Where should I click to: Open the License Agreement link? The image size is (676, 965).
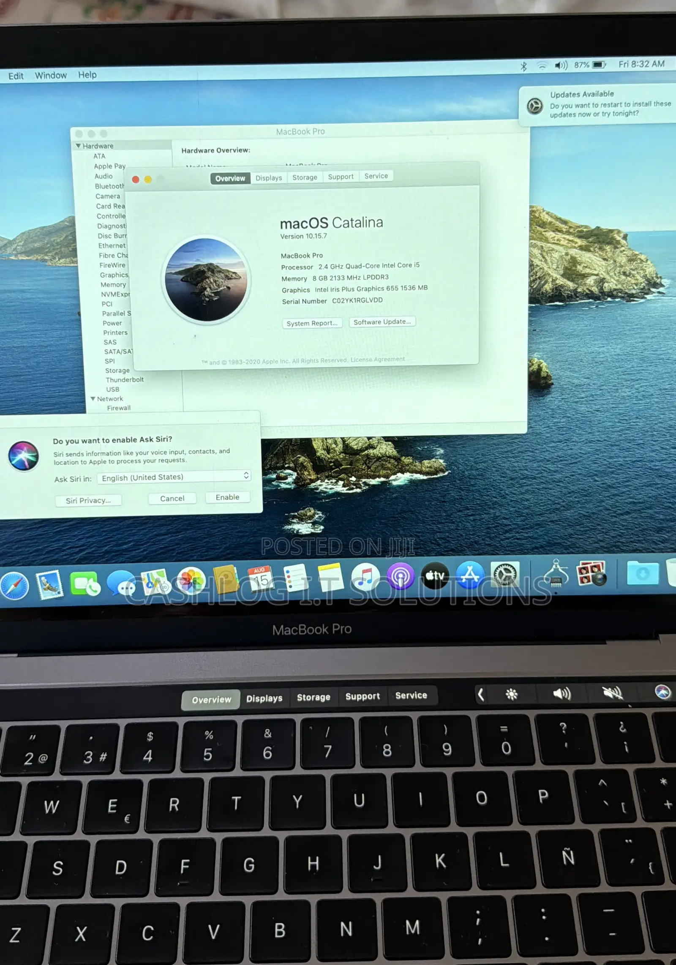(x=377, y=360)
